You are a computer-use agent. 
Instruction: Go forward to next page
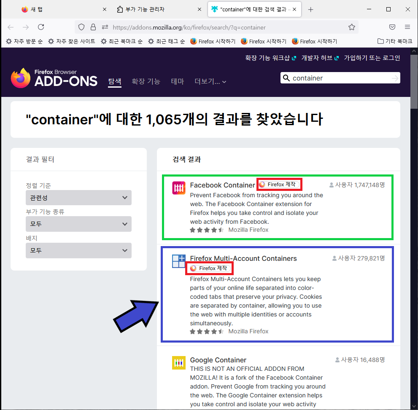[x=26, y=27]
